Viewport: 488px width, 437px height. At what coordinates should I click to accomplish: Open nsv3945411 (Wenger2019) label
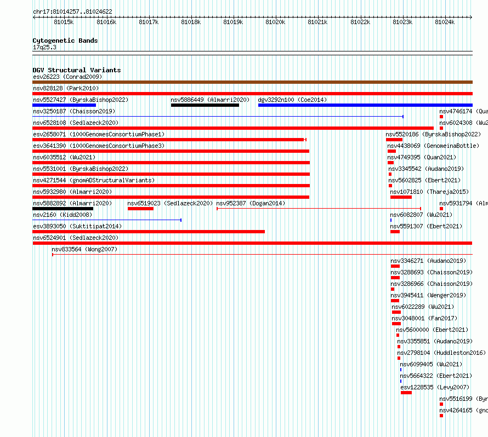coord(429,295)
